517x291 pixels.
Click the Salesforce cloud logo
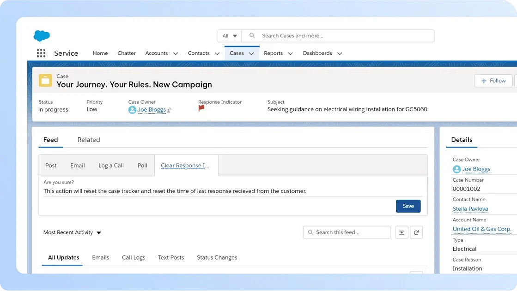point(41,35)
